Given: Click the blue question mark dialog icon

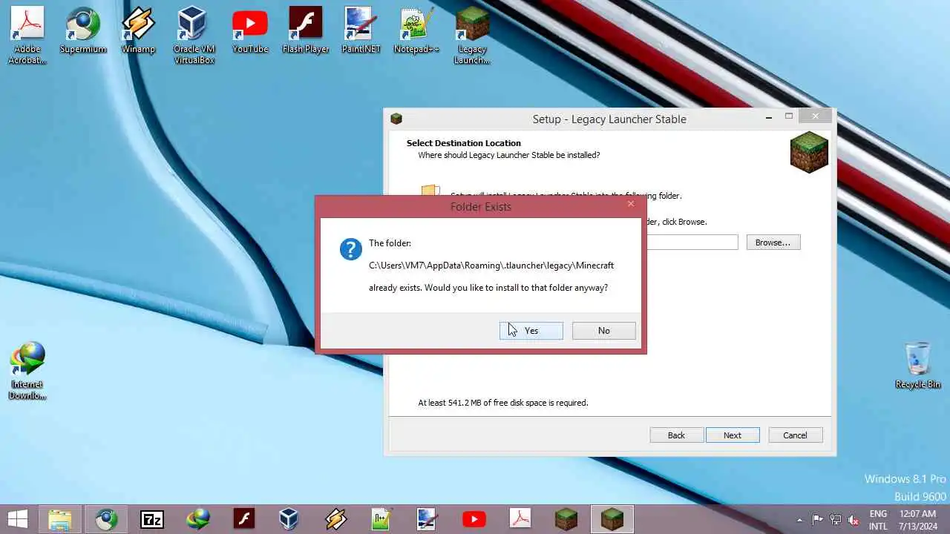Looking at the screenshot, I should [x=350, y=249].
